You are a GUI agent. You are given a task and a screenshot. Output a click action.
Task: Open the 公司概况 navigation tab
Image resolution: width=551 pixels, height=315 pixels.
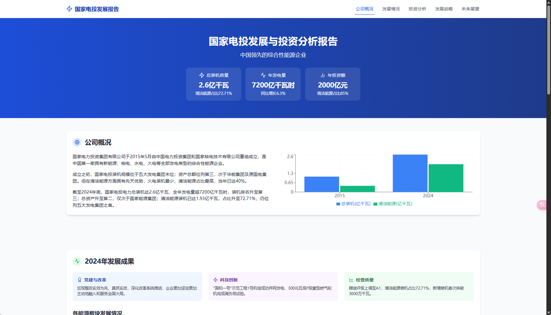[365, 9]
